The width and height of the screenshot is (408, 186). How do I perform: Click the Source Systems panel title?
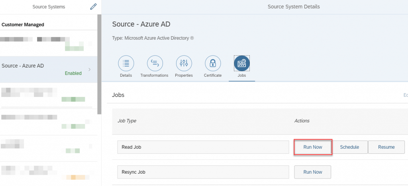[x=49, y=7]
